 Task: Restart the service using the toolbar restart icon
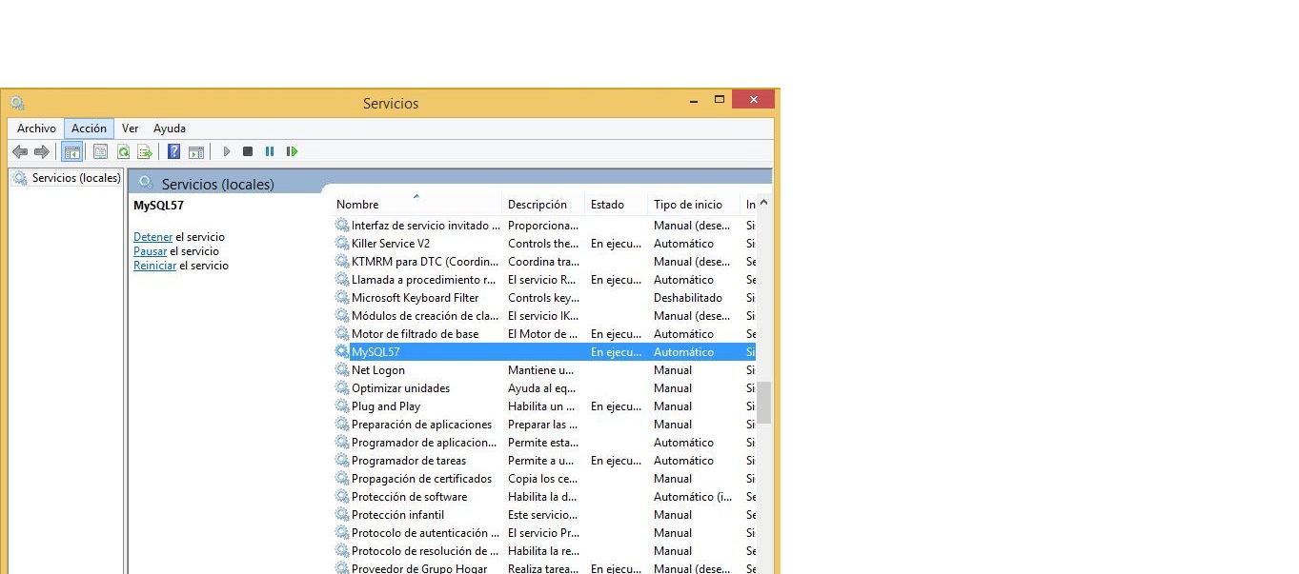click(292, 151)
